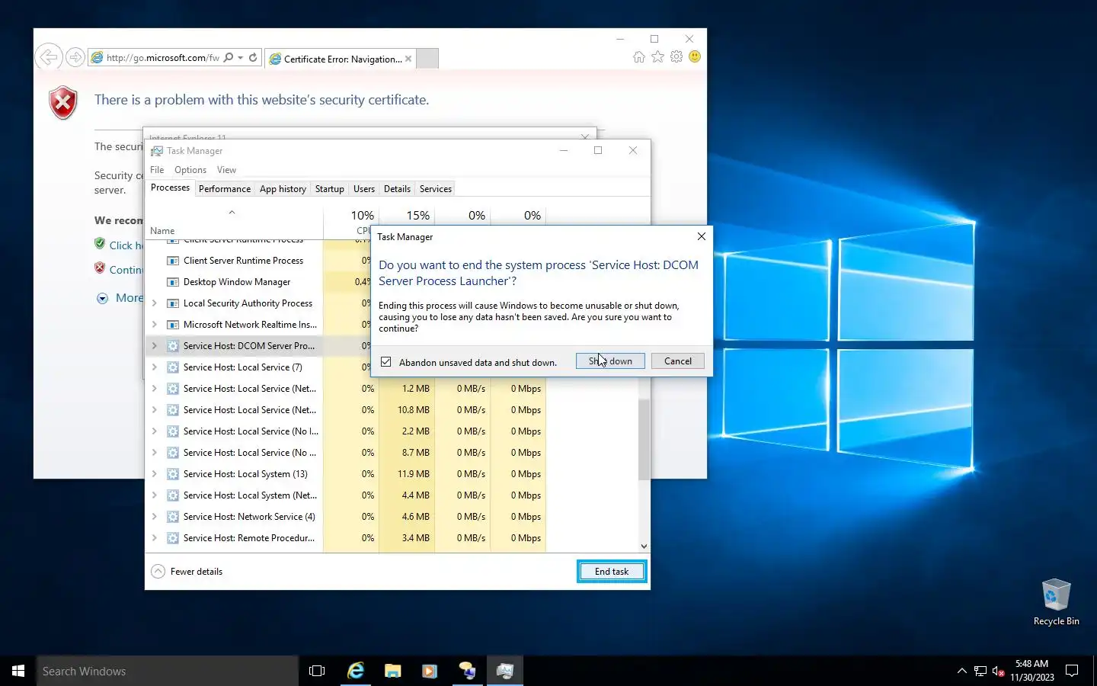Collapse to Fewer details view
This screenshot has width=1097, height=686.
coord(187,572)
